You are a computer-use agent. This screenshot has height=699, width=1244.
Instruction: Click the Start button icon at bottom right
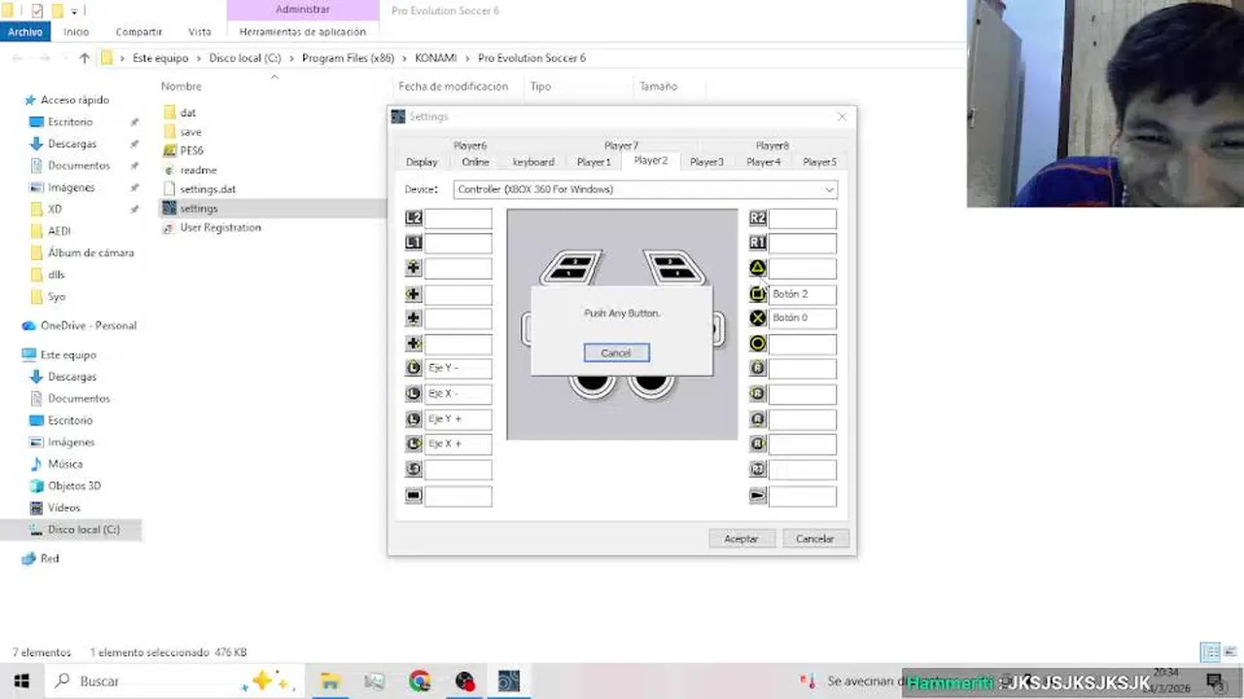pos(758,495)
